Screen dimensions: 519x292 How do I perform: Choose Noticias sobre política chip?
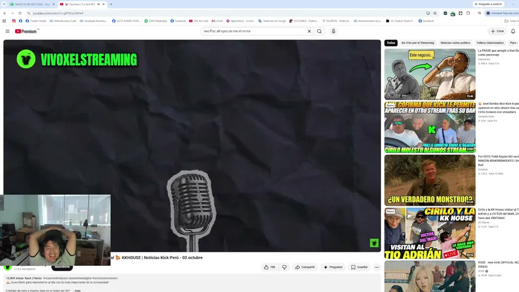(455, 43)
